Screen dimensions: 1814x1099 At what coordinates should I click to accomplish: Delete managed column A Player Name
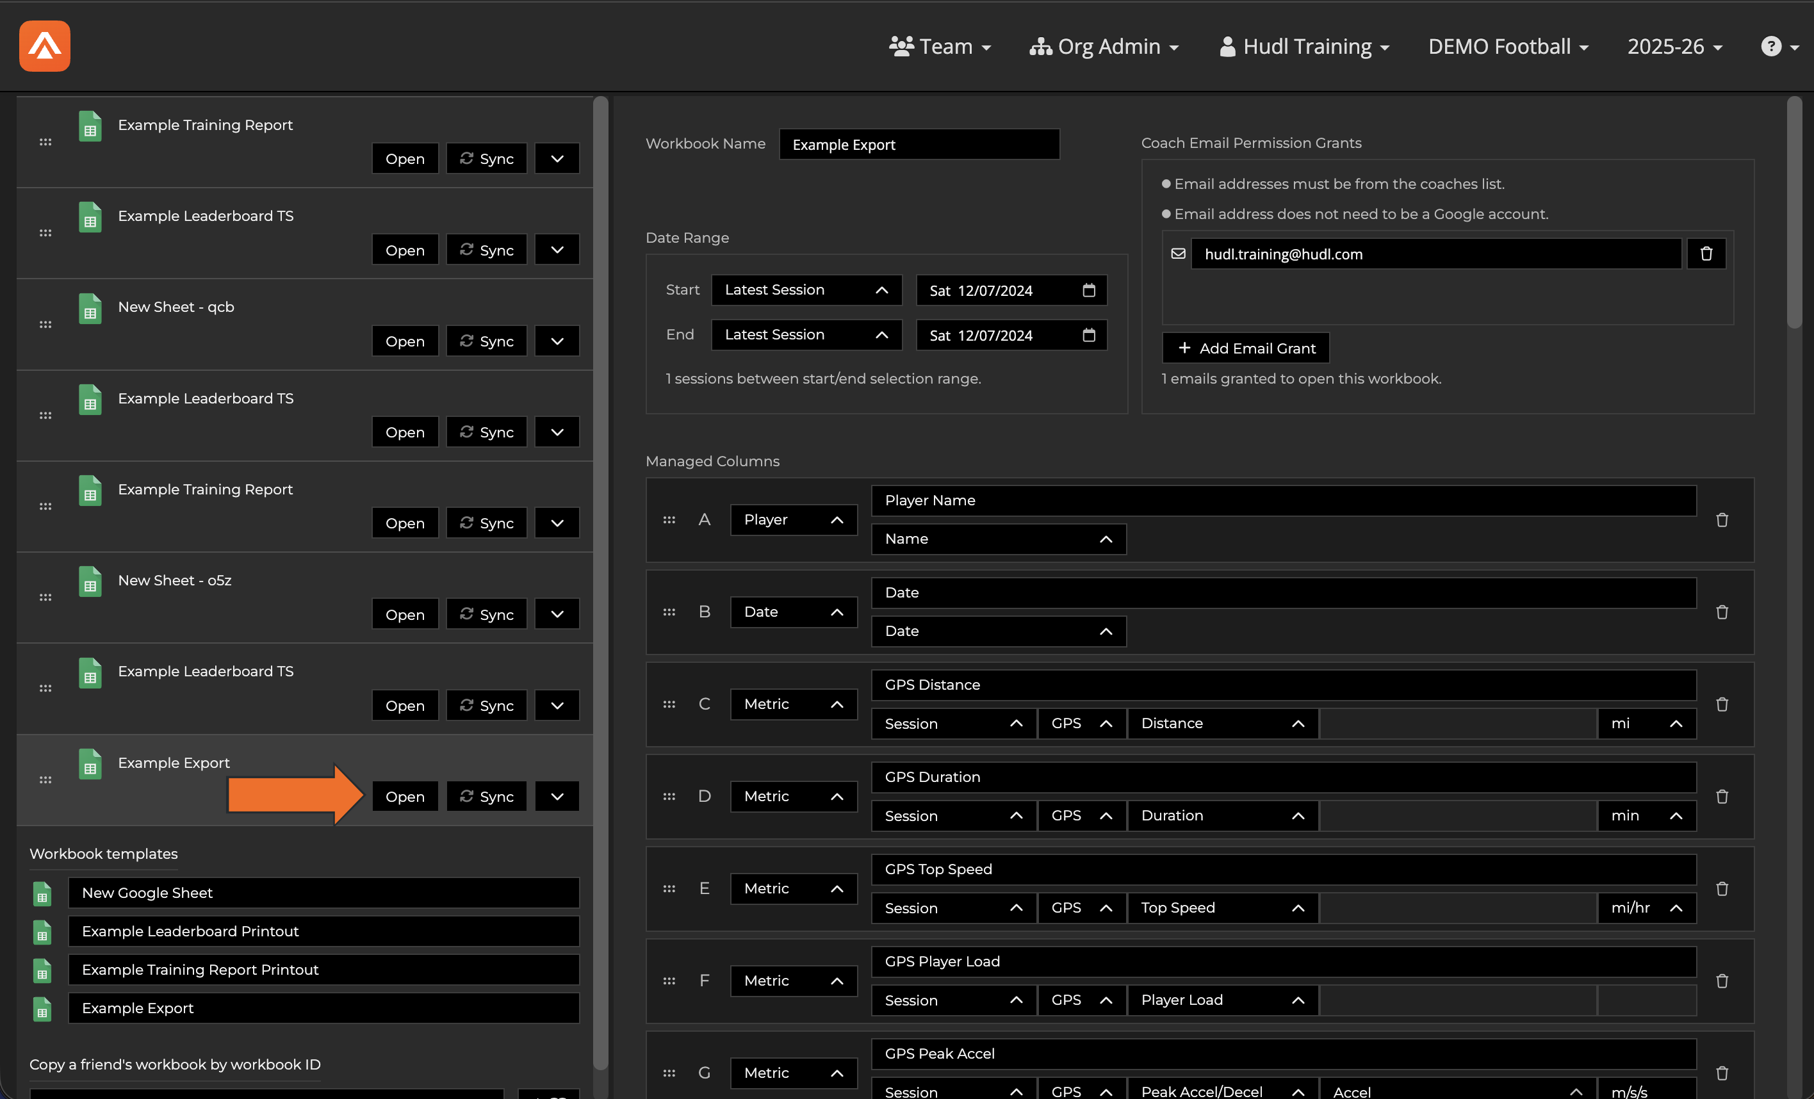pos(1722,519)
